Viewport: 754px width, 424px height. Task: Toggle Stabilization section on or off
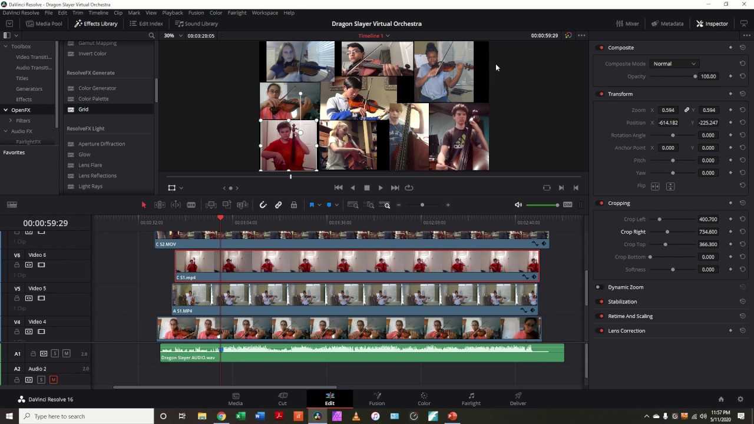598,302
